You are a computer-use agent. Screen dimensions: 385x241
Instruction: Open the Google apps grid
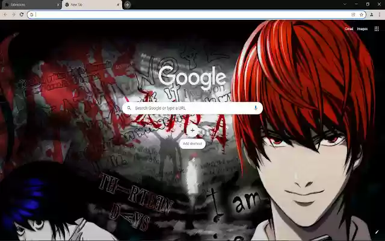(377, 29)
